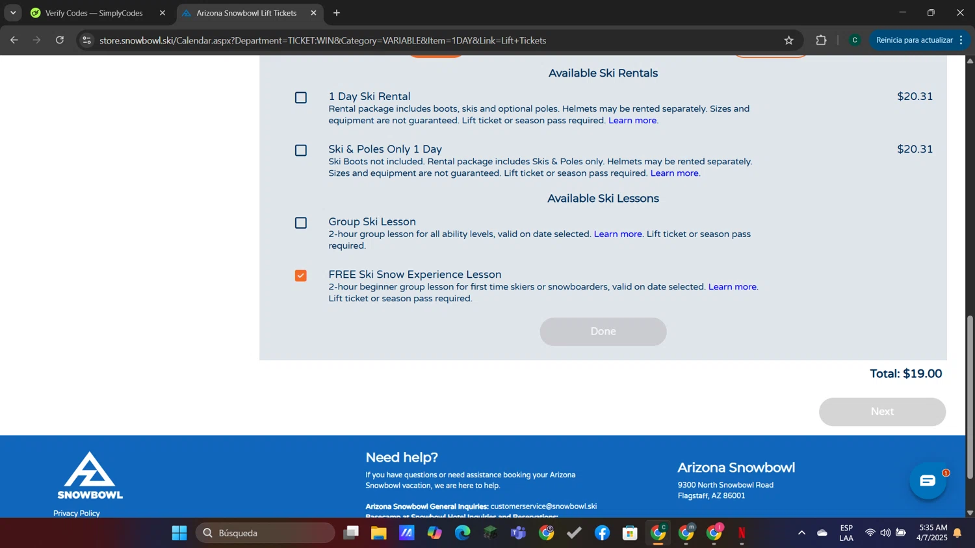This screenshot has width=975, height=548.
Task: Click the Done button
Action: pos(603,331)
